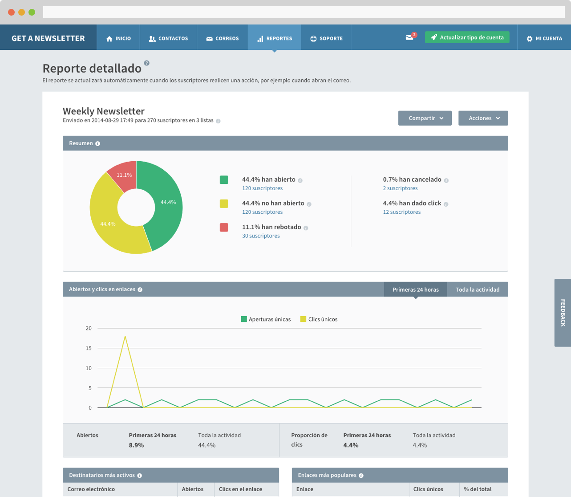Click help icon beside Reporte detallado title

(146, 63)
